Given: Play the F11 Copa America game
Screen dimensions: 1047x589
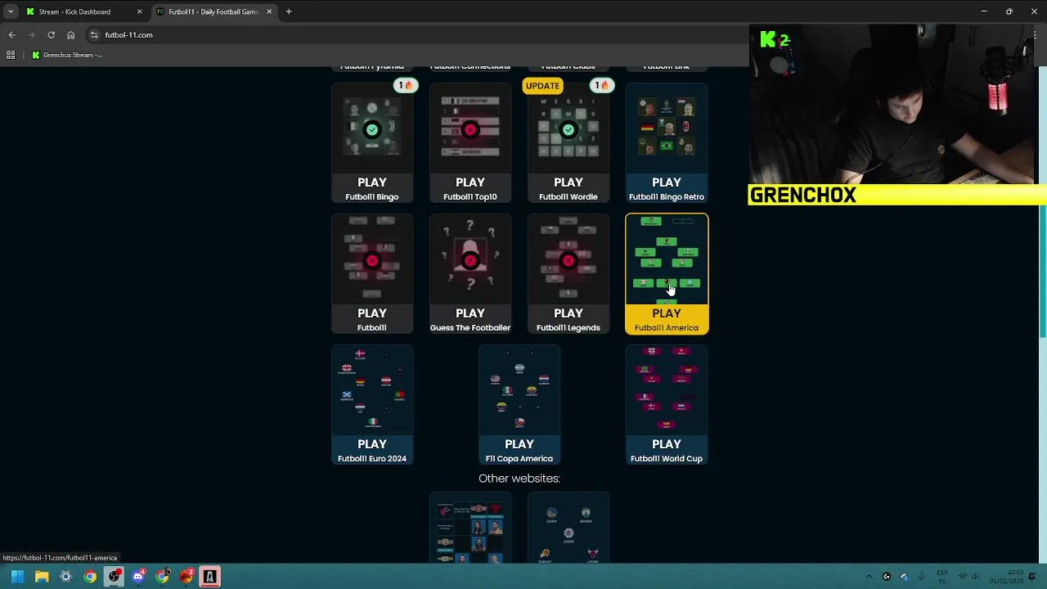Looking at the screenshot, I should point(519,405).
